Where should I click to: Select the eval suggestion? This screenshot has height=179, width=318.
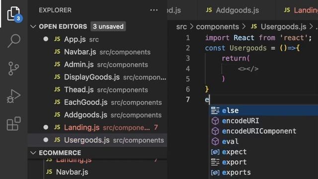pos(263,141)
